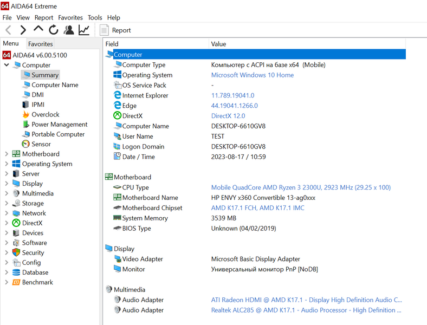The image size is (427, 325).
Task: Click the Multimedia speaker icon in the tree
Action: [x=16, y=193]
